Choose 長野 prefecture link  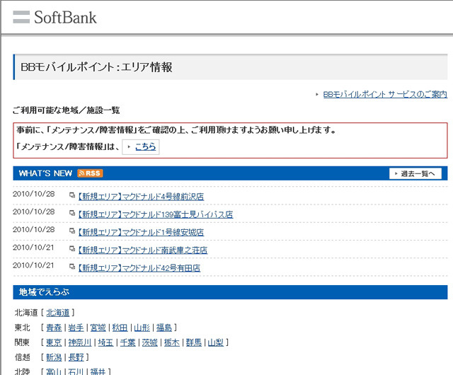[80, 357]
